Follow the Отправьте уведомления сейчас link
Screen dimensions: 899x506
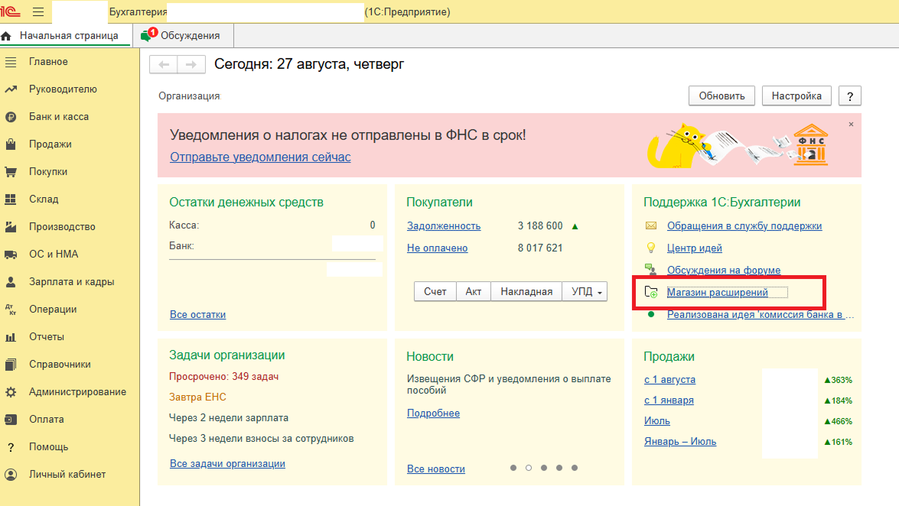pyautogui.click(x=260, y=157)
